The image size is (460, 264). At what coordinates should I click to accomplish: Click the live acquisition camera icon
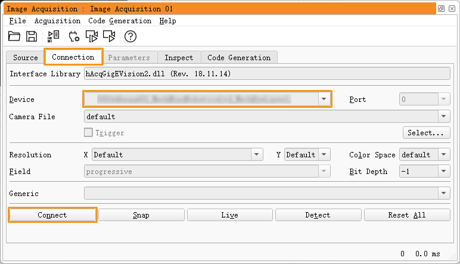tap(109, 36)
